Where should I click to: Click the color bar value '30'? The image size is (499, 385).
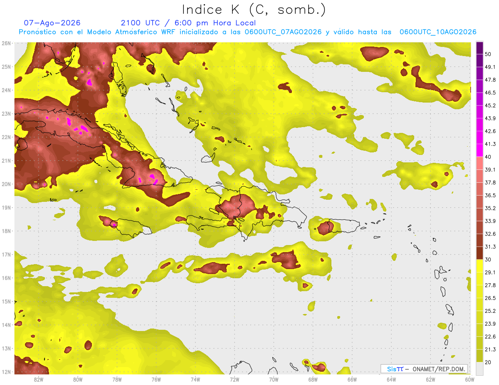488,260
